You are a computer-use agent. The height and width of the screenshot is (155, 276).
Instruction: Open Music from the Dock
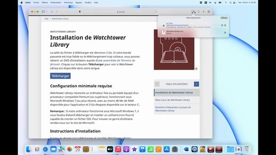(118, 149)
